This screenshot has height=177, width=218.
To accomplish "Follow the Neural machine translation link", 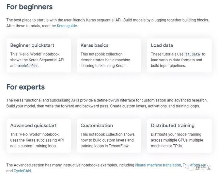I will click(158, 165).
